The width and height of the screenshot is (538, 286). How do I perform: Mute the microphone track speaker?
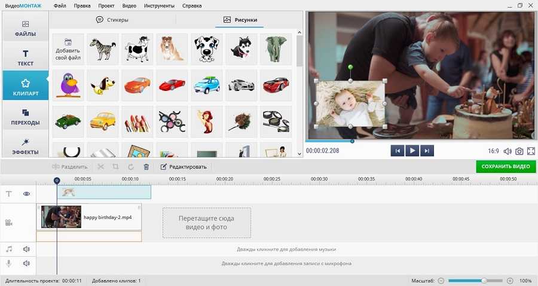pyautogui.click(x=26, y=263)
